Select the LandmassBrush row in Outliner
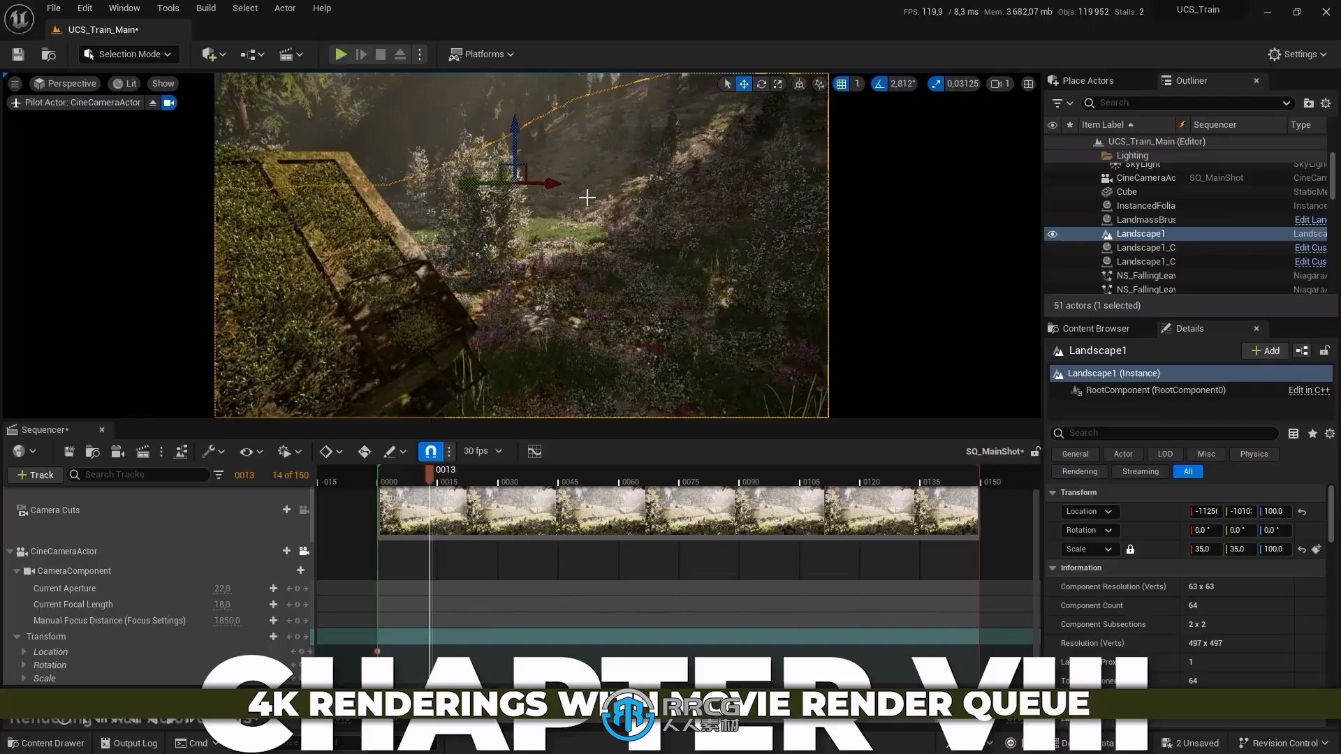Screen dimensions: 1341x754 1186,220
